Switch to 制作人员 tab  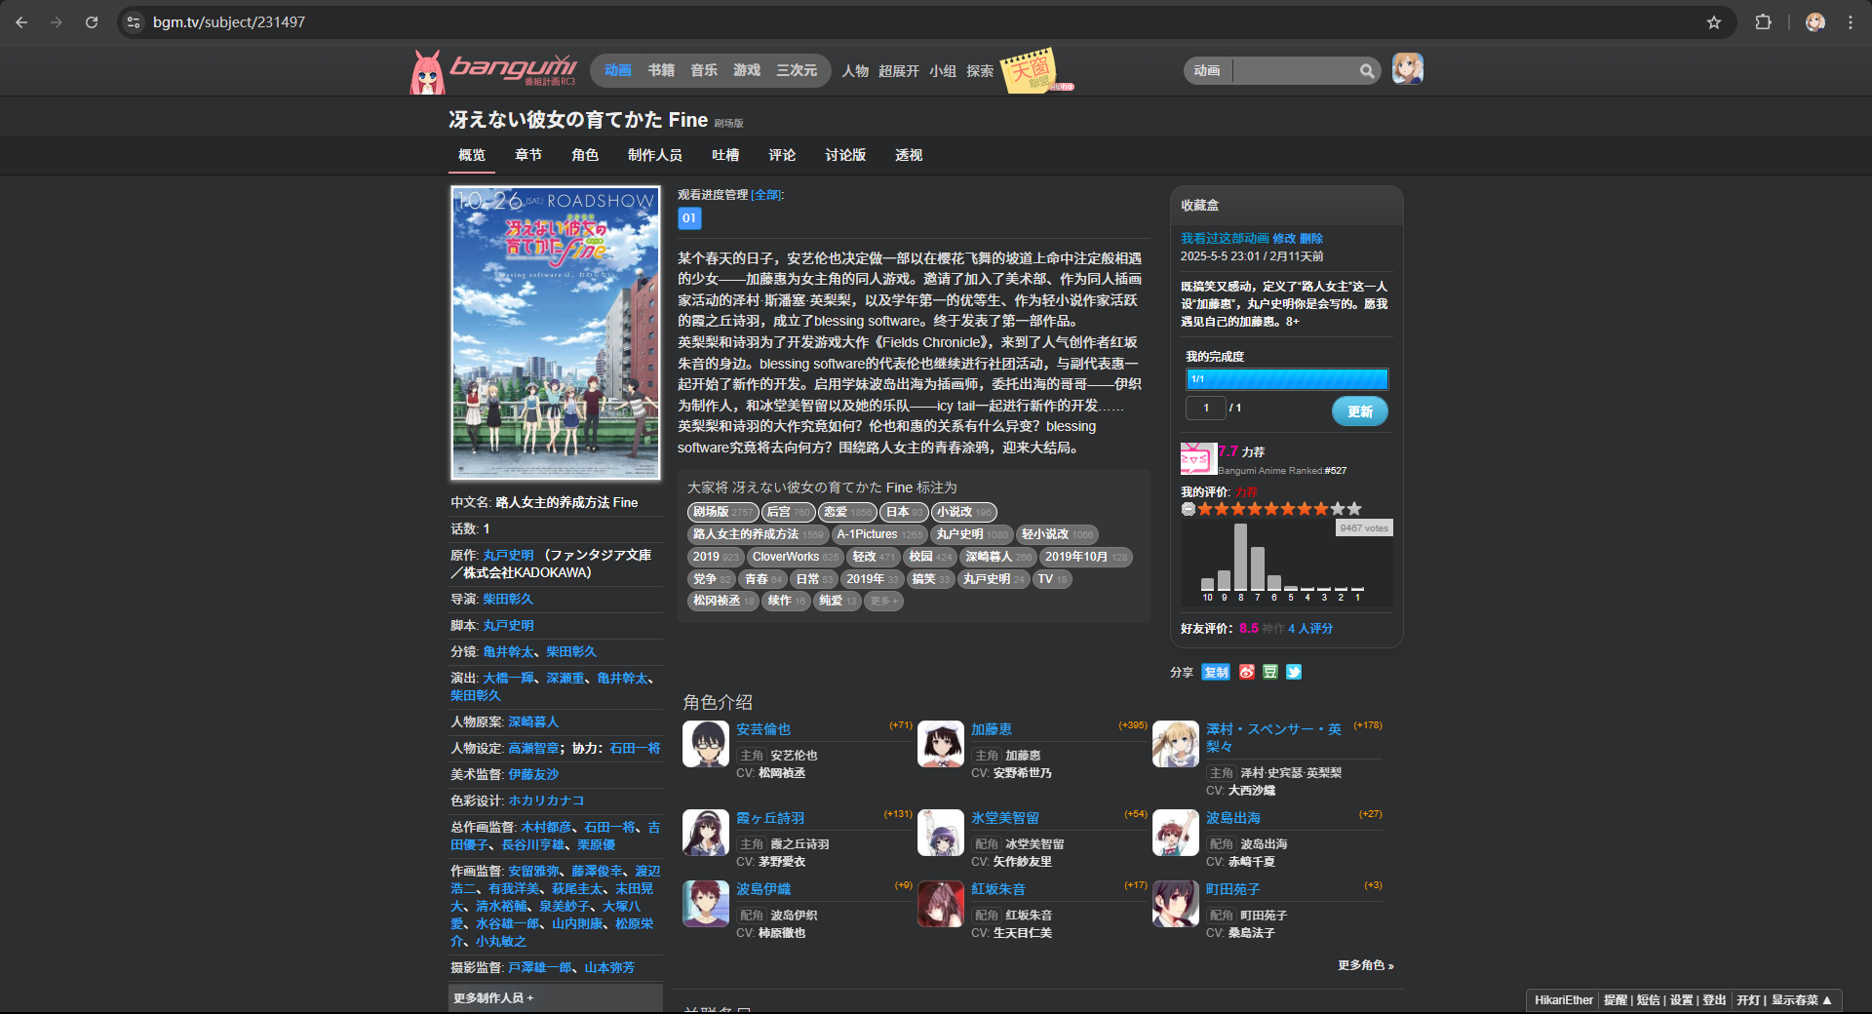pyautogui.click(x=655, y=155)
